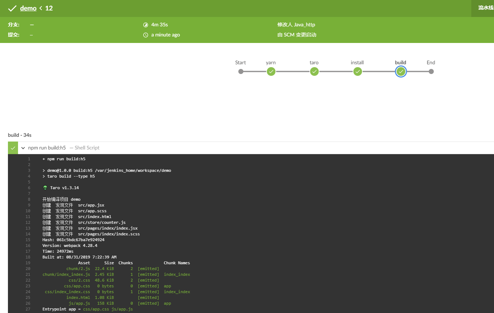The image size is (494, 313).
Task: Click the duration icon beside 4m 35s
Action: point(146,25)
